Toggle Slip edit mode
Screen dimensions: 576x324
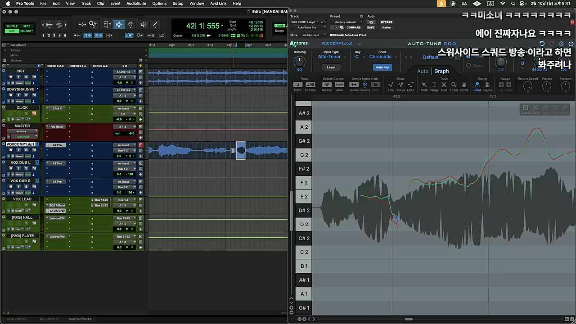[x=12, y=31]
